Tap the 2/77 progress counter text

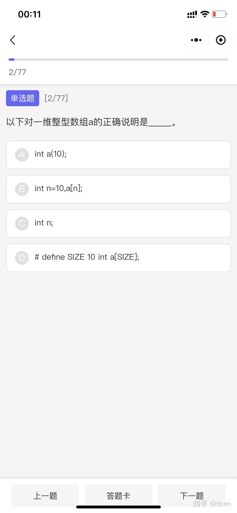17,72
